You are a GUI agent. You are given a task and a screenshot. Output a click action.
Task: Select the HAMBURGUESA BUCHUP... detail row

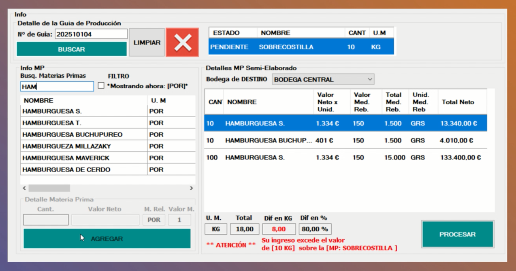pyautogui.click(x=345, y=141)
